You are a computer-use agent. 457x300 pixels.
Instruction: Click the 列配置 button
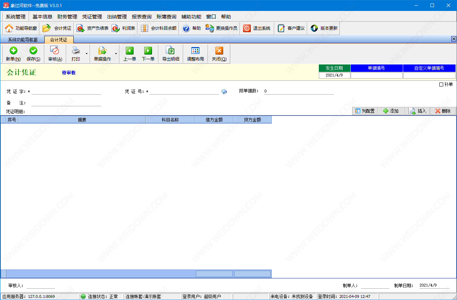[x=365, y=111]
